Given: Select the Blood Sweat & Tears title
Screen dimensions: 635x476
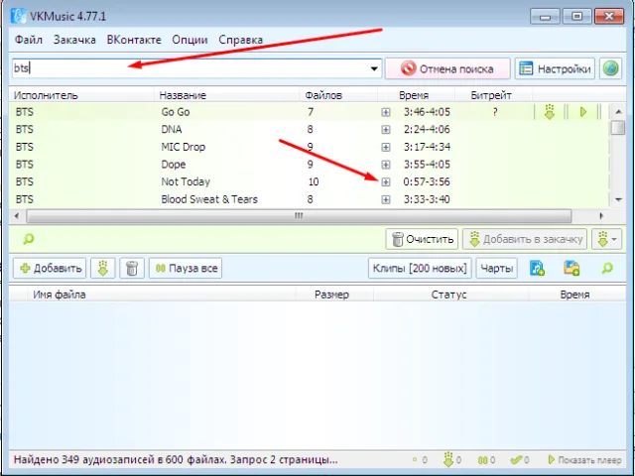Looking at the screenshot, I should 209,199.
